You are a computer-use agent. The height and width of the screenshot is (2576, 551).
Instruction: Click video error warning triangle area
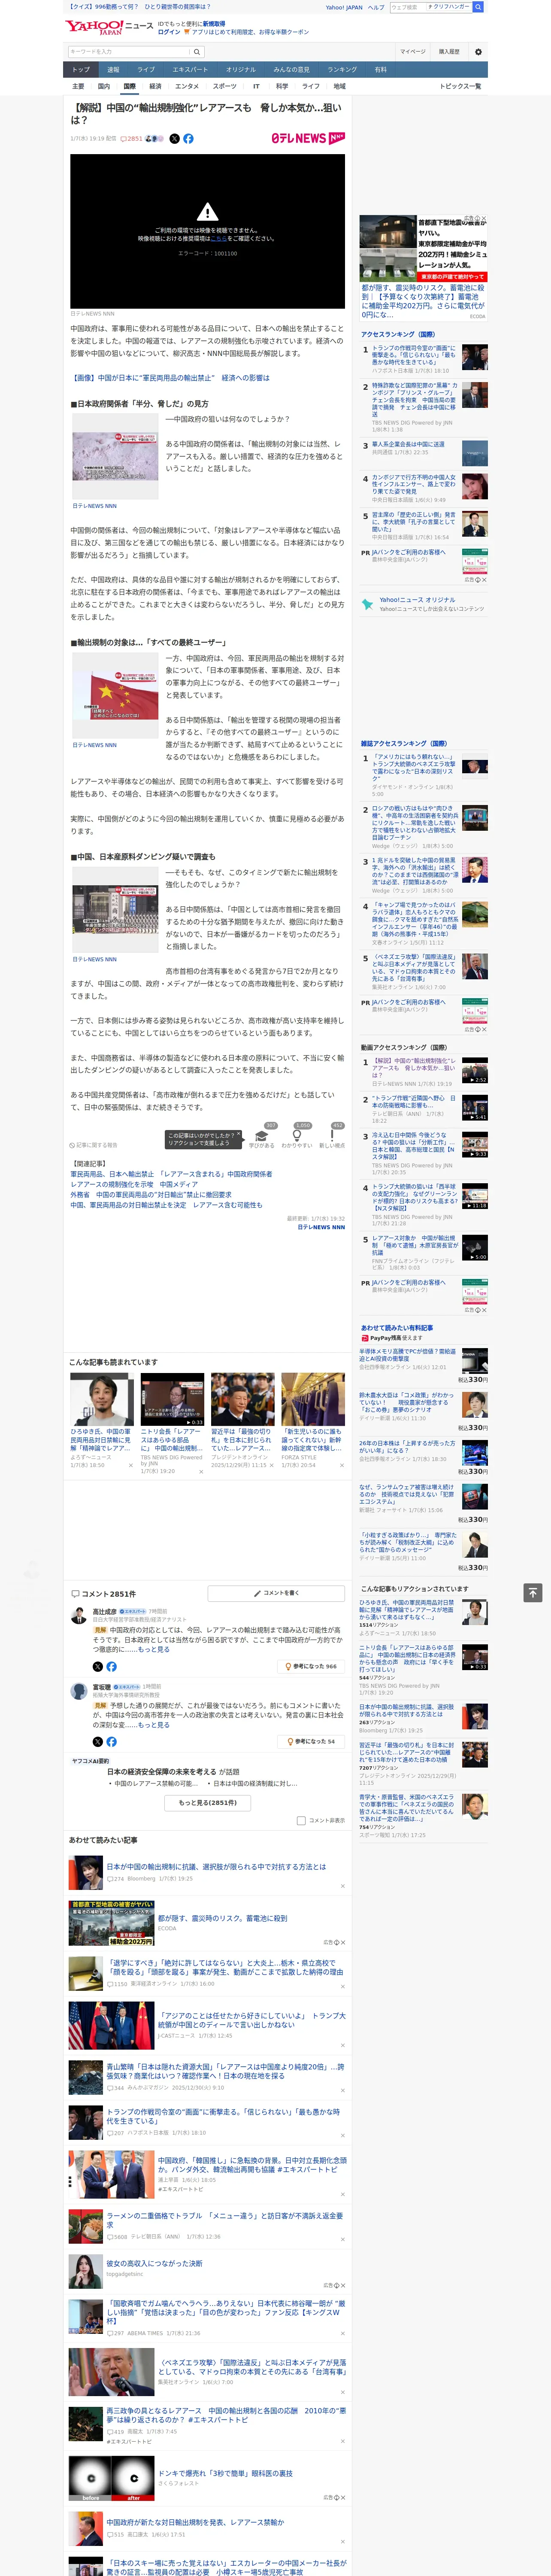click(x=207, y=212)
